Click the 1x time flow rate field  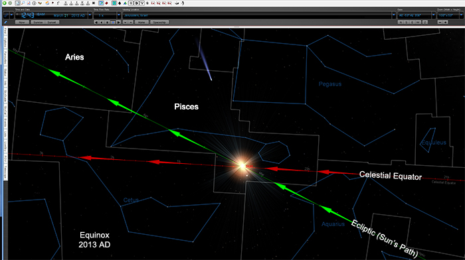click(105, 15)
